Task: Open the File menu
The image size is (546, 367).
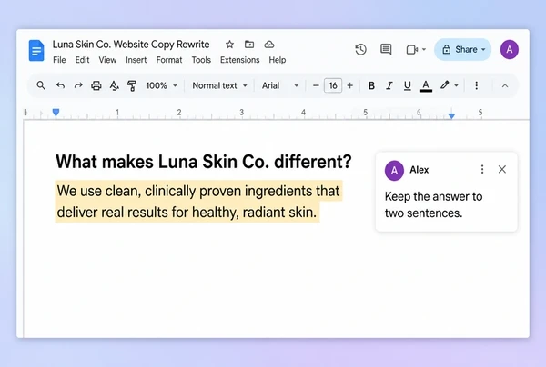Action: coord(59,60)
